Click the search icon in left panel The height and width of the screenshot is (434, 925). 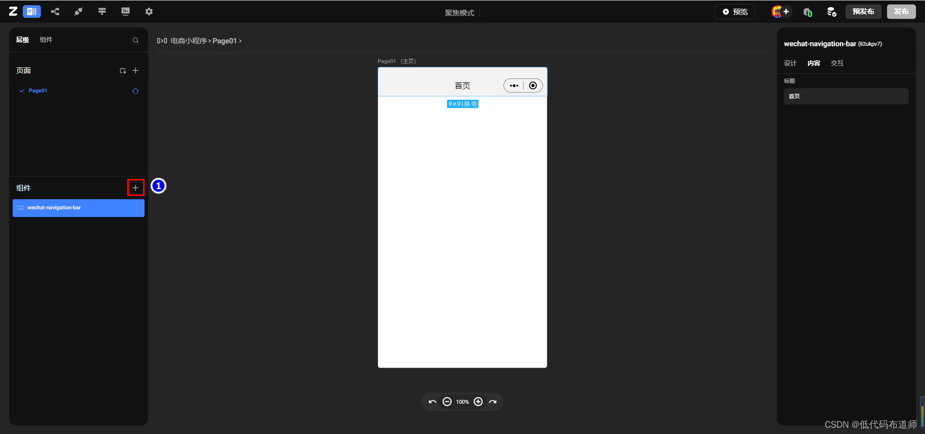pos(135,40)
